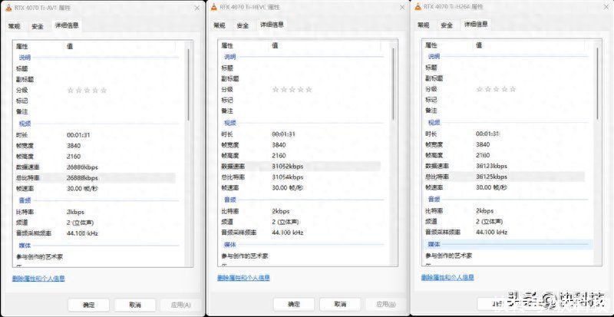
Task: Select the 31054kbps total bitrate value
Action: (287, 177)
